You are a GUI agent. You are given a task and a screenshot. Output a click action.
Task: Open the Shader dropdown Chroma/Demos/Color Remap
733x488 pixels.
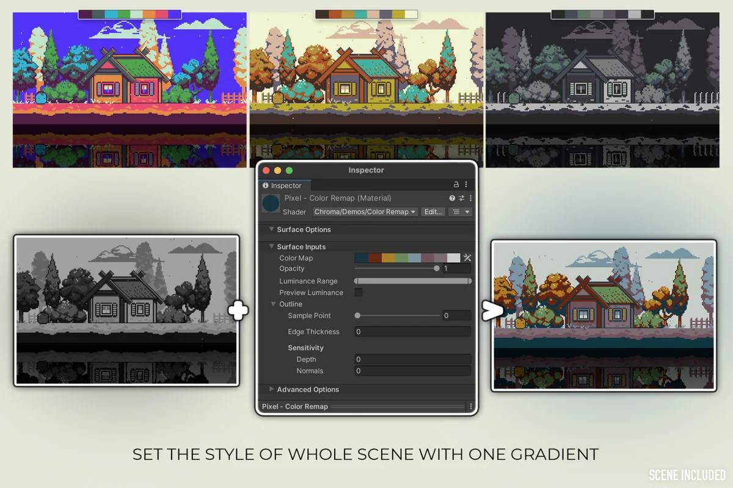365,212
